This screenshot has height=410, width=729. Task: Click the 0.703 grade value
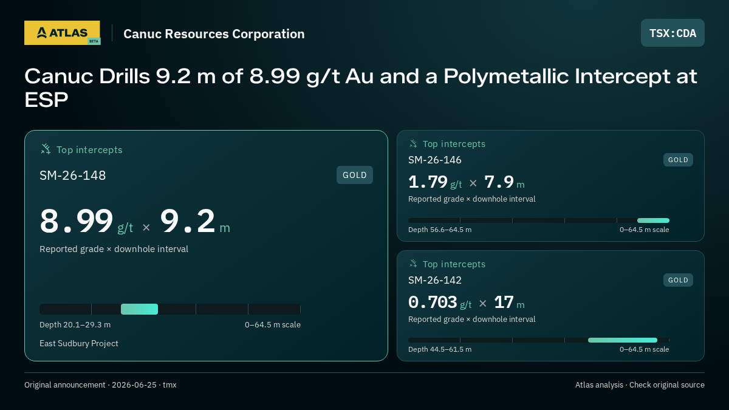(433, 302)
